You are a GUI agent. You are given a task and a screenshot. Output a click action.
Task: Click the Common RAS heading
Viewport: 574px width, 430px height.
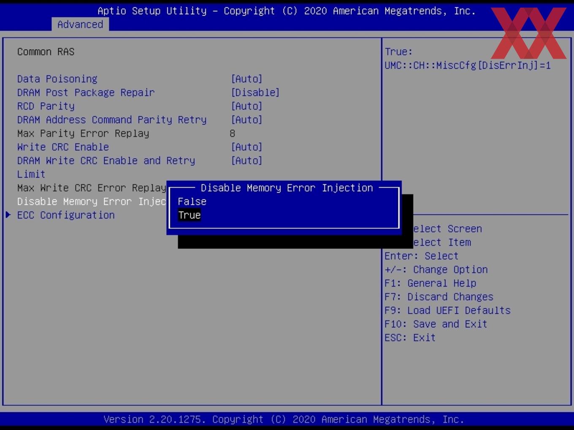tap(46, 51)
